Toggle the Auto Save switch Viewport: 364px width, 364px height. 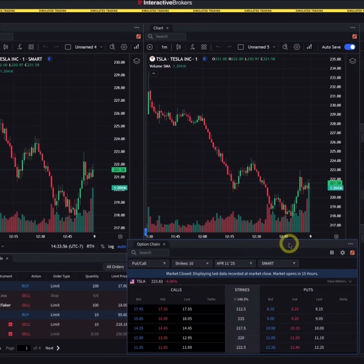pyautogui.click(x=349, y=47)
